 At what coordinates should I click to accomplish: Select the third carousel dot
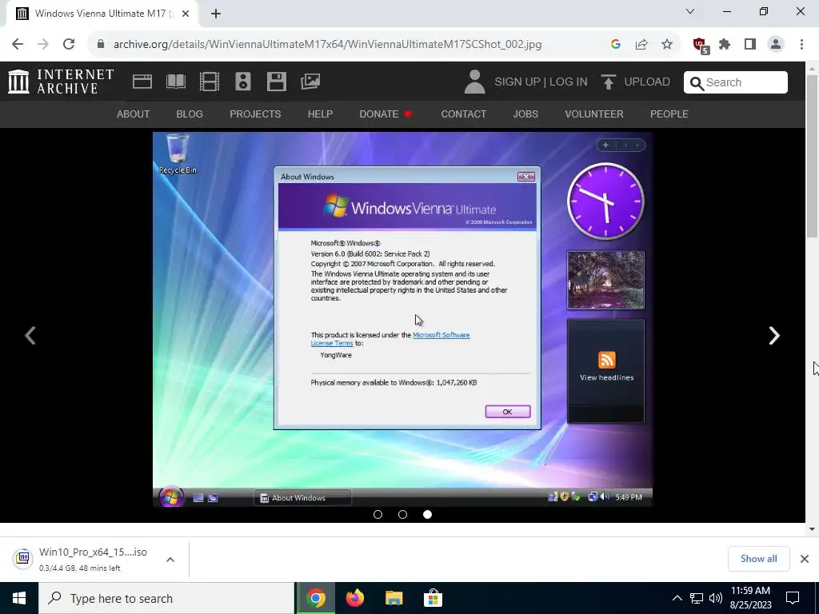coord(427,514)
